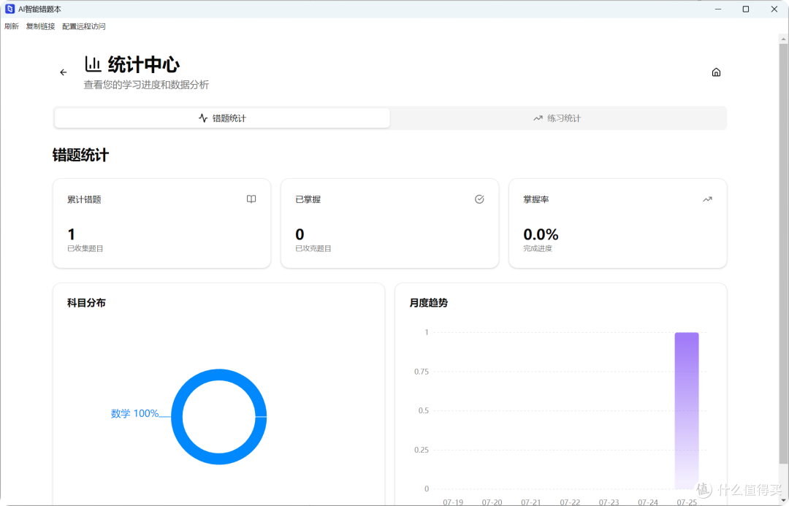The width and height of the screenshot is (789, 506).
Task: Click the 07-22 x-axis label
Action: tap(570, 502)
